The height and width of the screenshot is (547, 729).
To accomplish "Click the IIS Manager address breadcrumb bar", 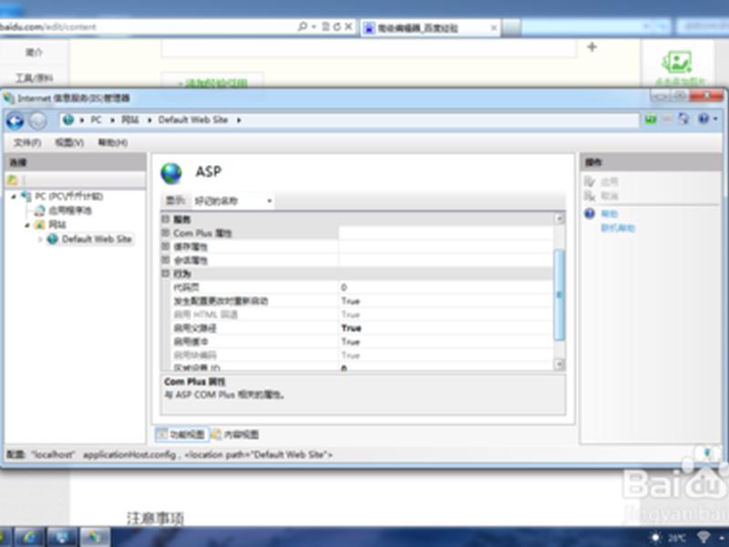I will pos(349,120).
